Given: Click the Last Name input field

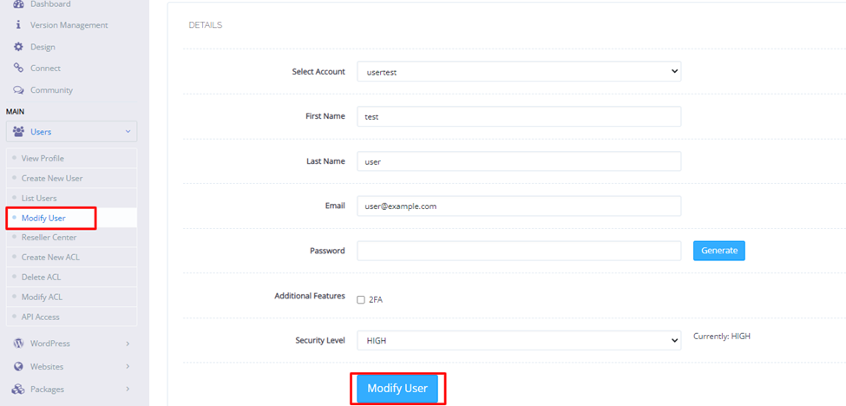Looking at the screenshot, I should coord(519,161).
